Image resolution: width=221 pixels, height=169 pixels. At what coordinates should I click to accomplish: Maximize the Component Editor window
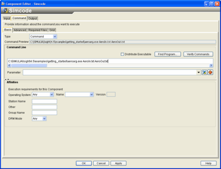(212, 4)
